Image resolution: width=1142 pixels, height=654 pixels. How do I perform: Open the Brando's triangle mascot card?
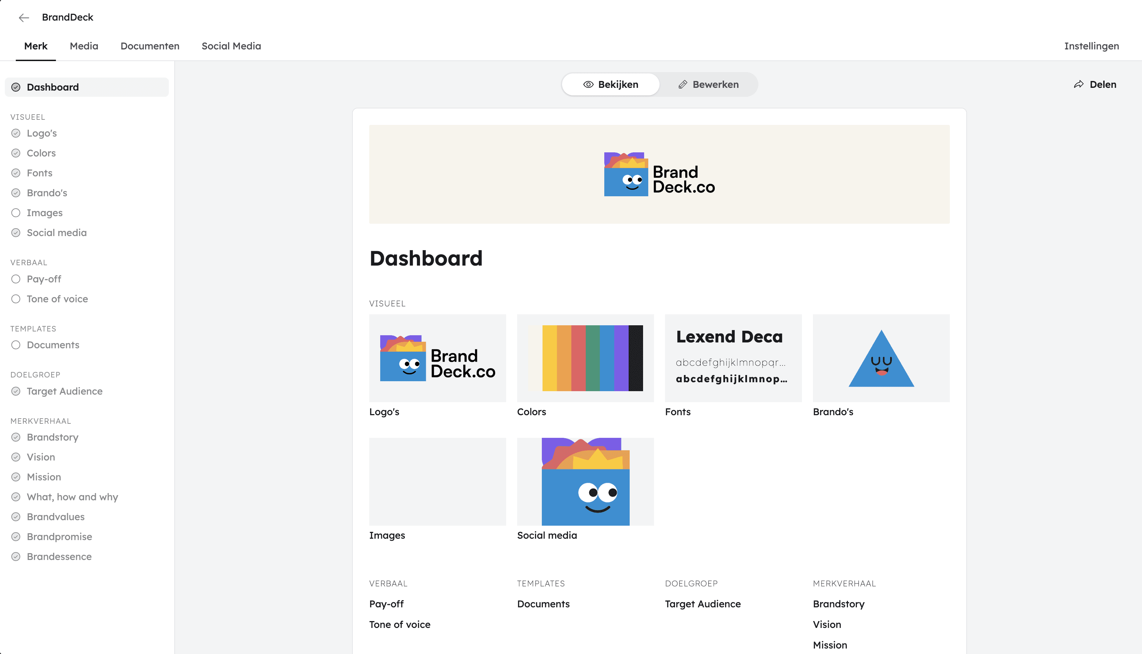tap(881, 358)
